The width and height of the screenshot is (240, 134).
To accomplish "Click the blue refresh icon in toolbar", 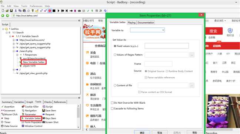I will pos(105,11).
